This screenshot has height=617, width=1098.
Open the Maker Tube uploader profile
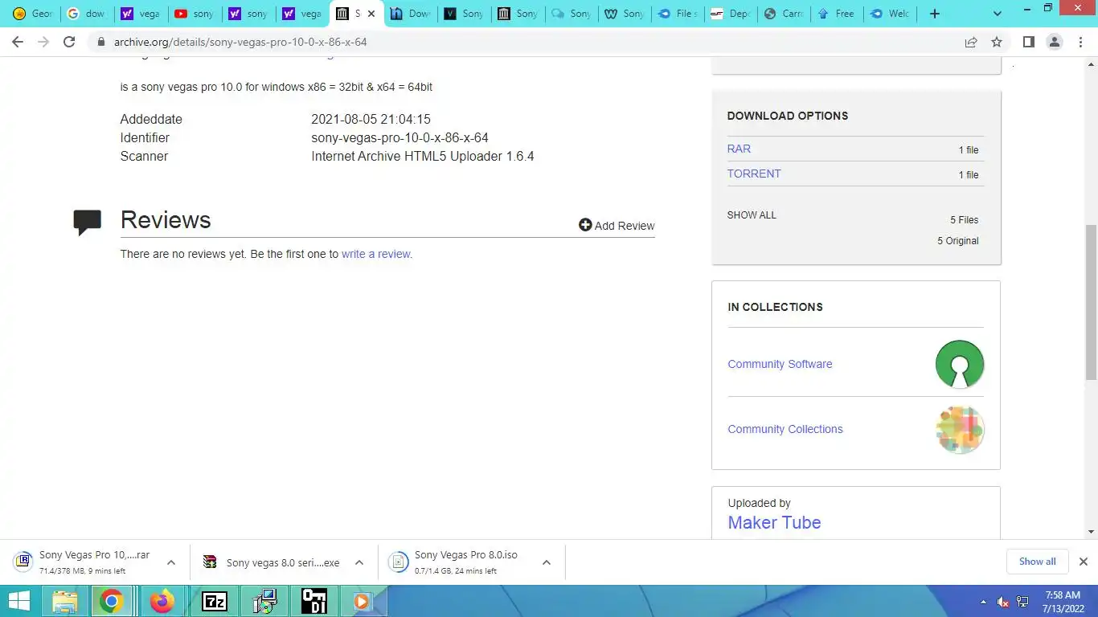(774, 522)
